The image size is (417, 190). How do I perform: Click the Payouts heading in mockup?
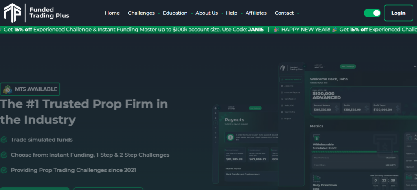coord(234,120)
